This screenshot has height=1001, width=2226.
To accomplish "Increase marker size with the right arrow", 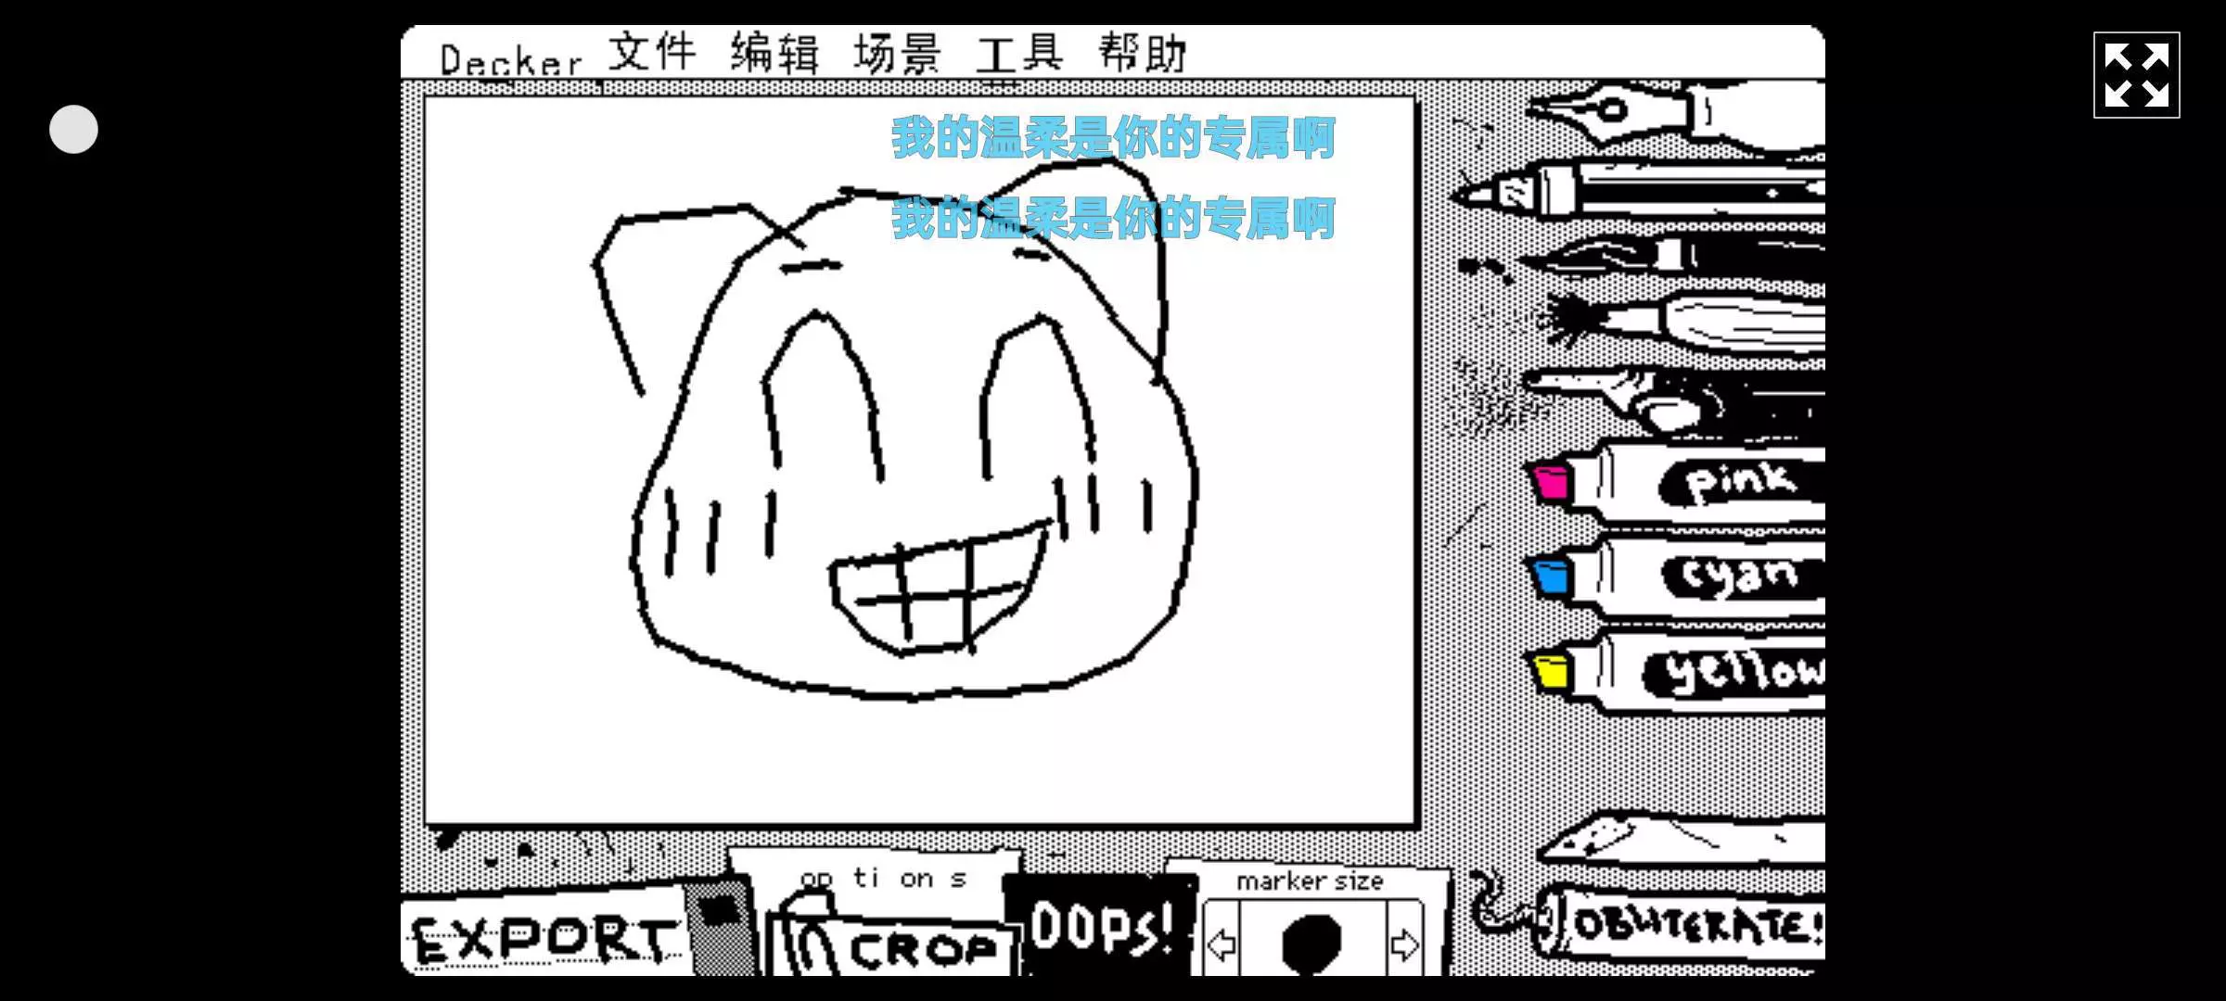I will point(1404,944).
